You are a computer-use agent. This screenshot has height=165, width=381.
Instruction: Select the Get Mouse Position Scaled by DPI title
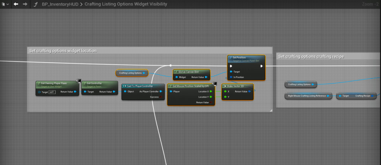click(190, 86)
